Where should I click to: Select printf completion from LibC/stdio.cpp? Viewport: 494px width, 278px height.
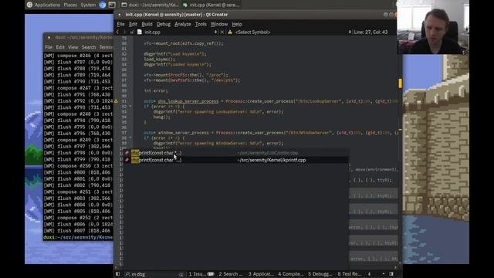tap(235, 153)
